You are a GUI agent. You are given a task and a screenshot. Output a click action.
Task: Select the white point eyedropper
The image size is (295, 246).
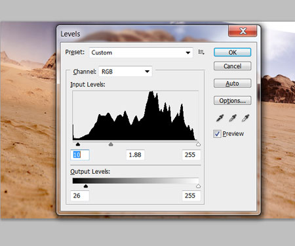point(246,118)
